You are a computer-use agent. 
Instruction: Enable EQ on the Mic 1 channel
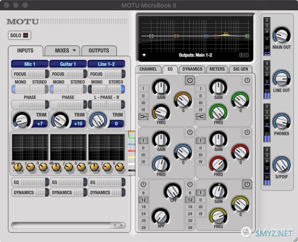(x=30, y=182)
